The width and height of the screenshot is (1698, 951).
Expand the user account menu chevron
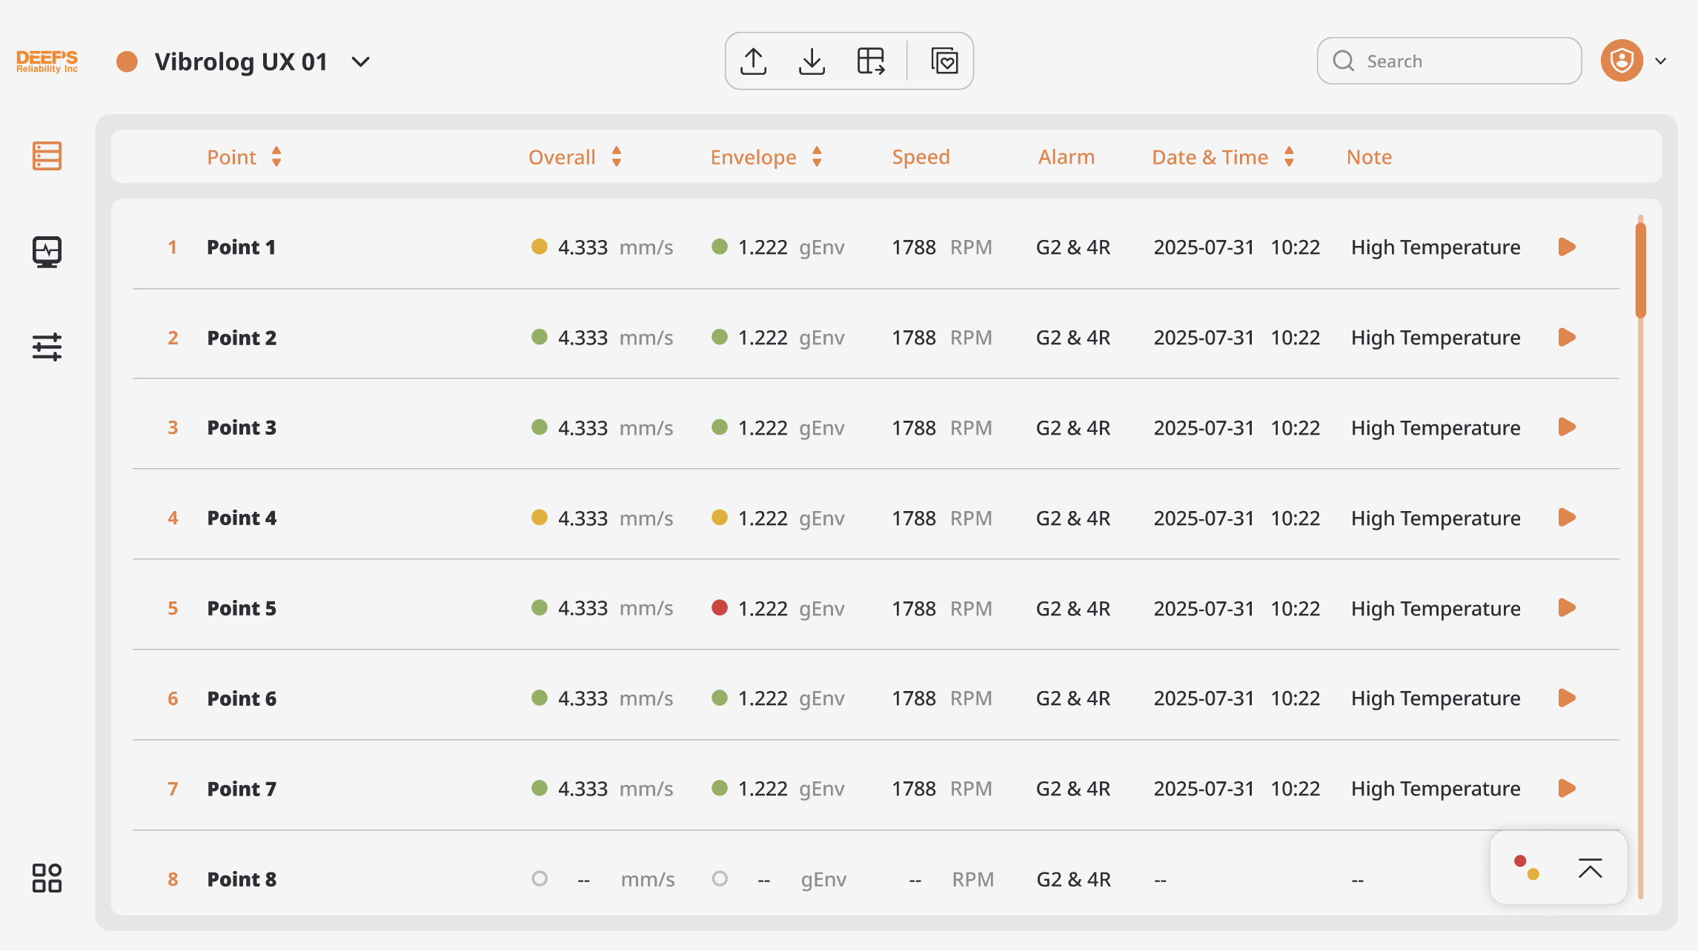pos(1661,61)
